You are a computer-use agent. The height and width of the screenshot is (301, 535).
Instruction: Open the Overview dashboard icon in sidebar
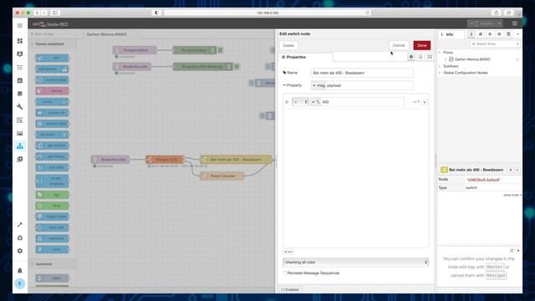(20, 41)
